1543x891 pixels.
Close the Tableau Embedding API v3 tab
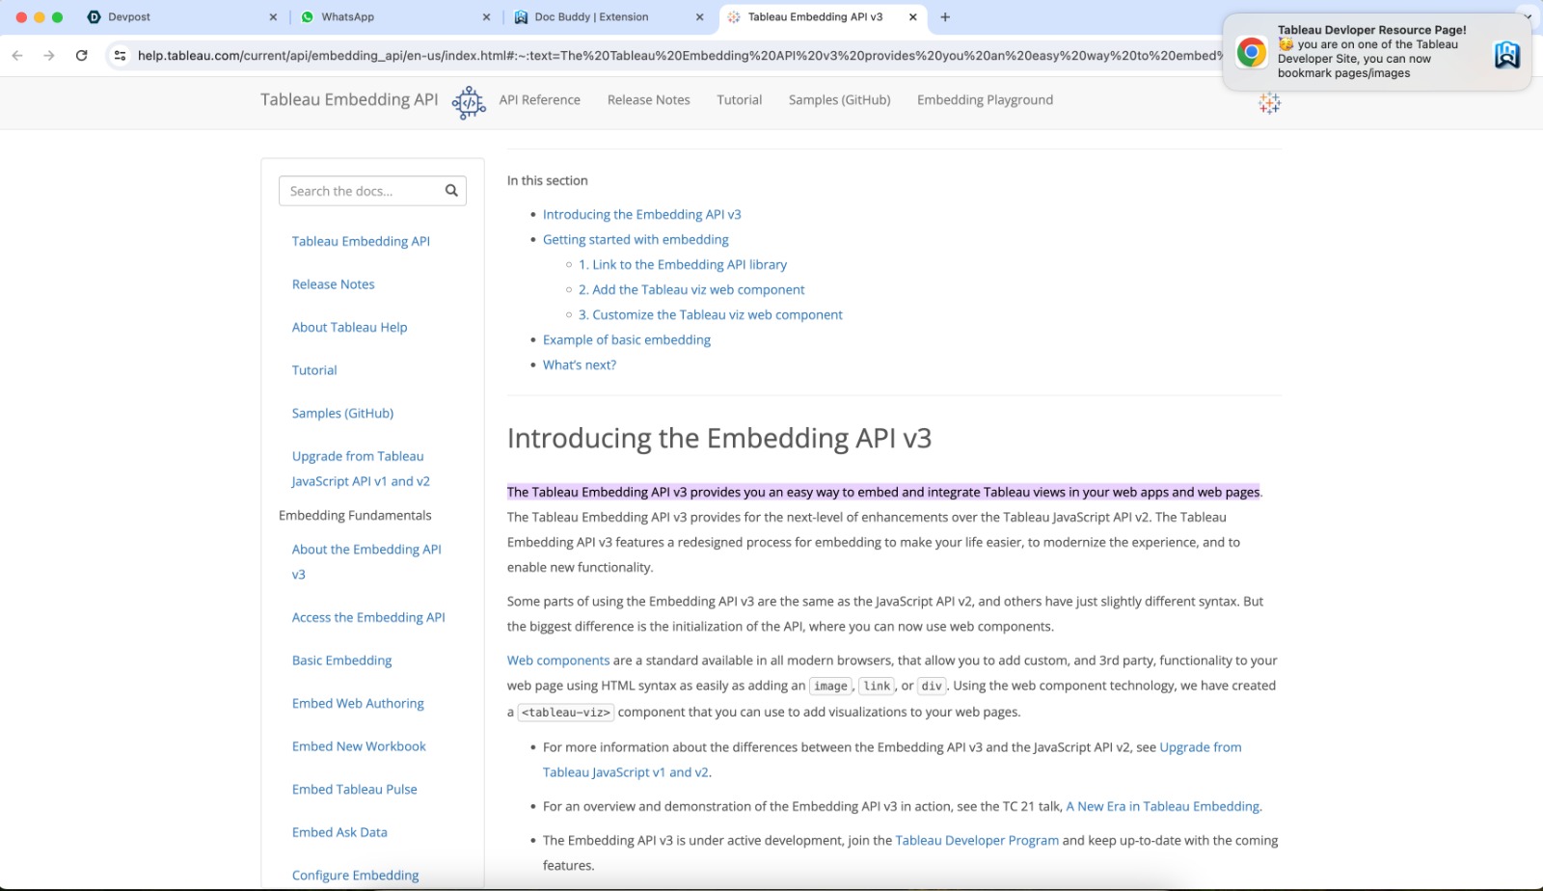pyautogui.click(x=912, y=17)
